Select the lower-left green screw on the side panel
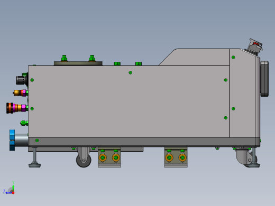 click(x=32, y=109)
